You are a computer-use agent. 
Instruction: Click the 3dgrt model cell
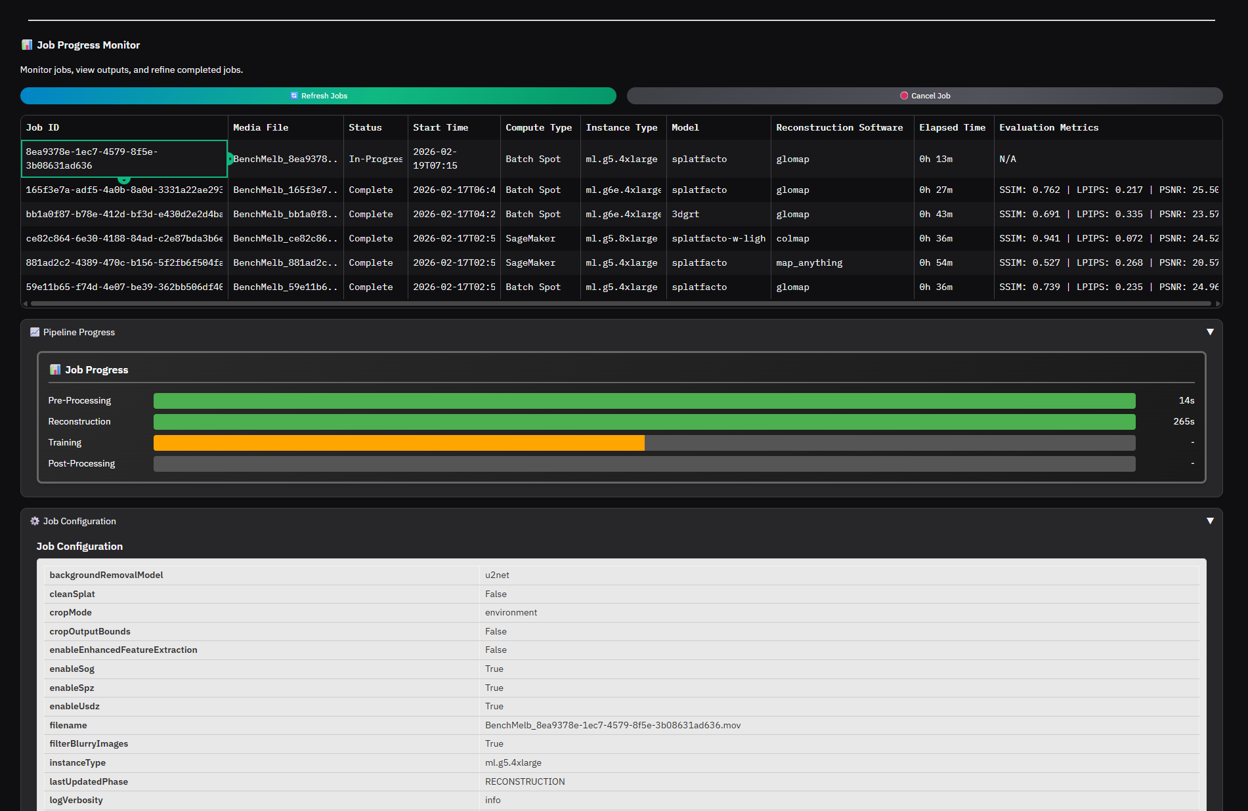click(x=719, y=215)
